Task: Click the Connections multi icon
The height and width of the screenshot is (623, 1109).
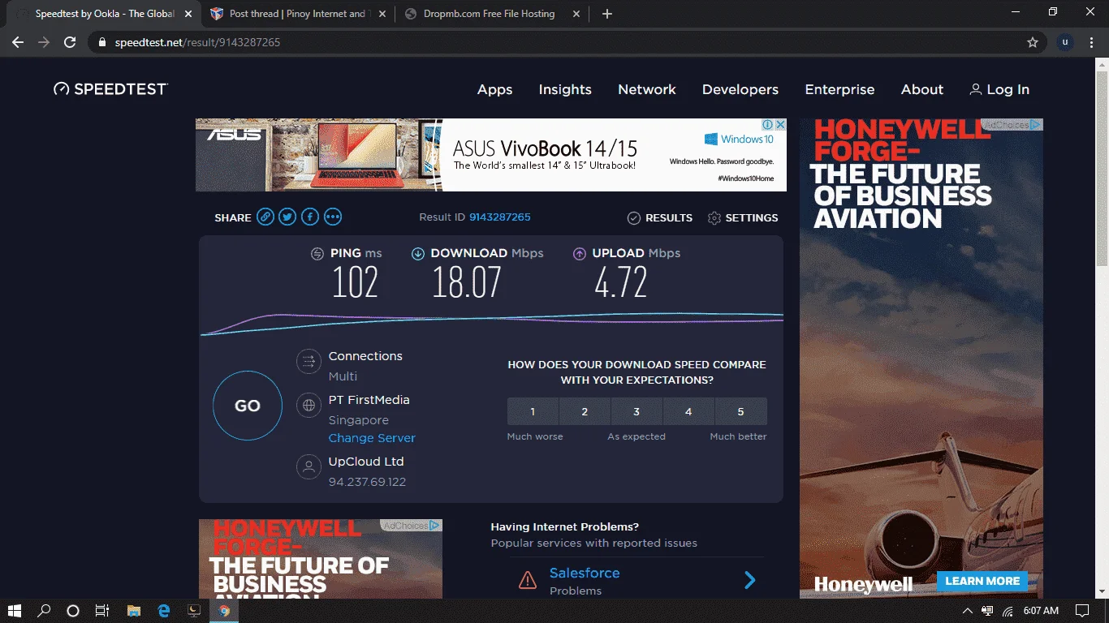Action: pos(309,361)
